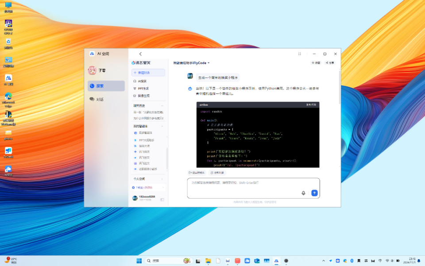Click the blue send arrow button

[x=314, y=193]
